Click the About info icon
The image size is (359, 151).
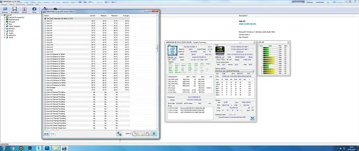pyautogui.click(x=34, y=10)
